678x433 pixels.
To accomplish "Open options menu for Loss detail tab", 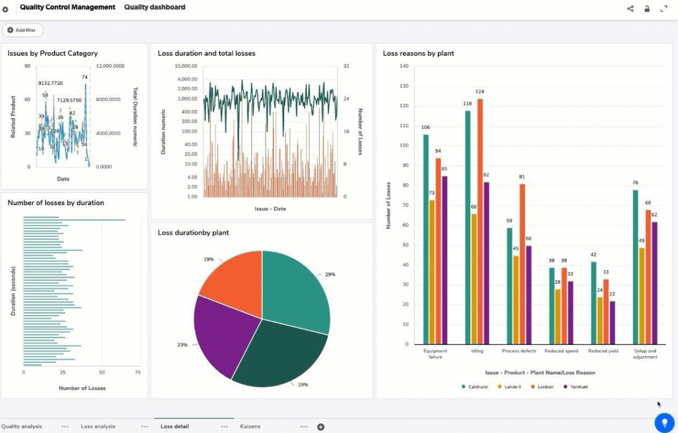I will point(224,427).
